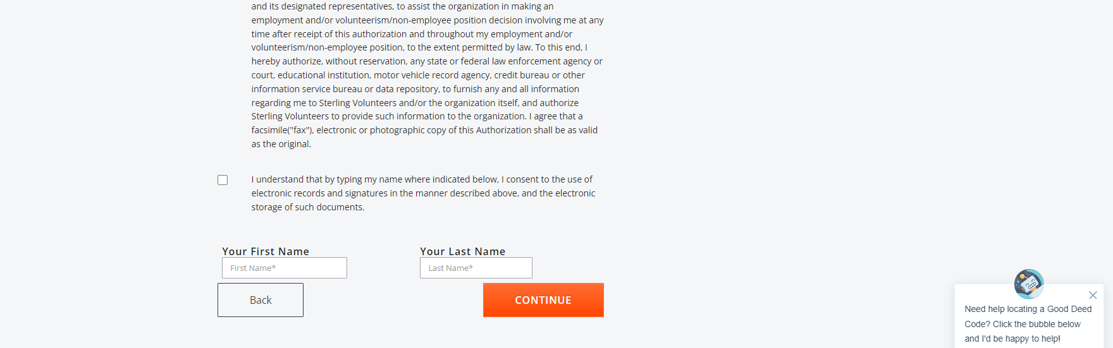Select the "Need help locating a Good Deed" line
Screen dimensions: 1113x348
click(1028, 309)
